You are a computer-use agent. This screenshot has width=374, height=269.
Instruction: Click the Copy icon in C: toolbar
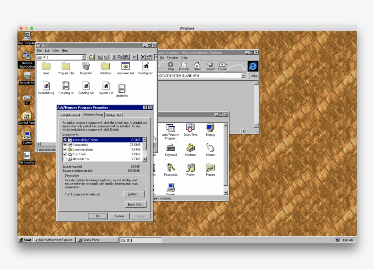click(120, 57)
